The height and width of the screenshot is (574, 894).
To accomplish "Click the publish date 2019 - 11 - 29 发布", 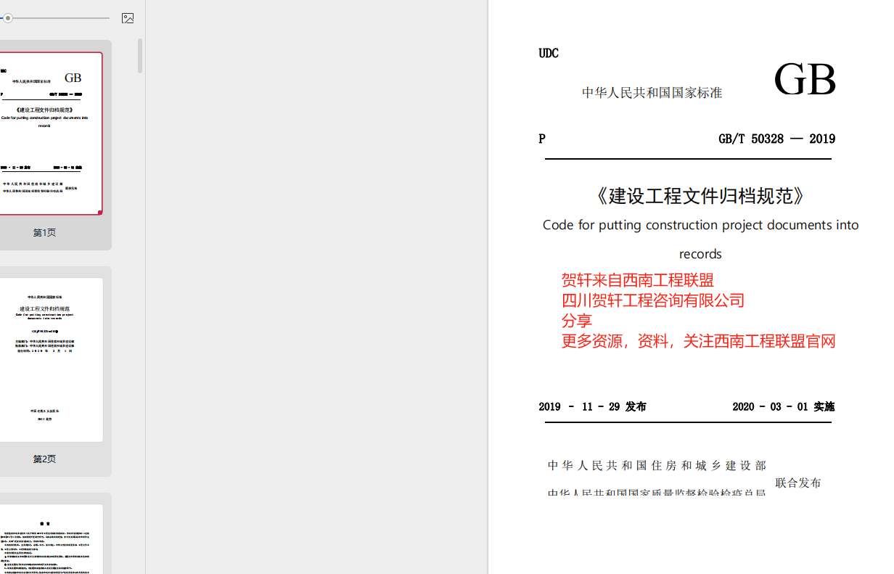I will [x=592, y=407].
